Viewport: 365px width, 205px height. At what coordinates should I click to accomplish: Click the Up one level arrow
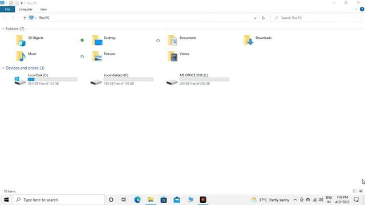coord(25,18)
